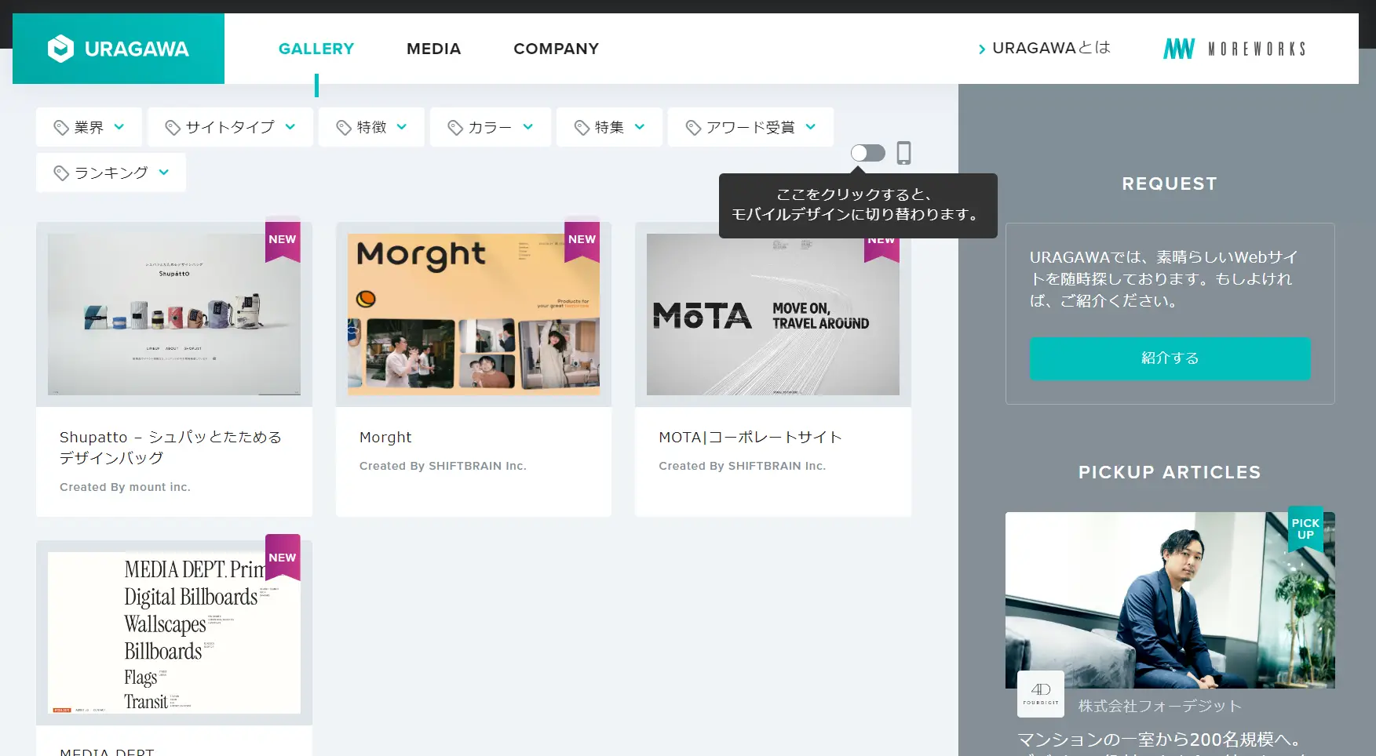Click the 紹介する button

[x=1170, y=358]
